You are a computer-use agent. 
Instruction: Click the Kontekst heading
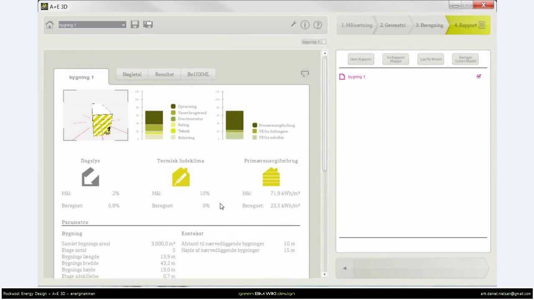click(192, 234)
